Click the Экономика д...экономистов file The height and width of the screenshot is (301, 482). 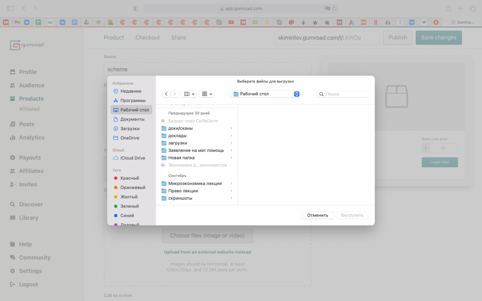point(197,165)
